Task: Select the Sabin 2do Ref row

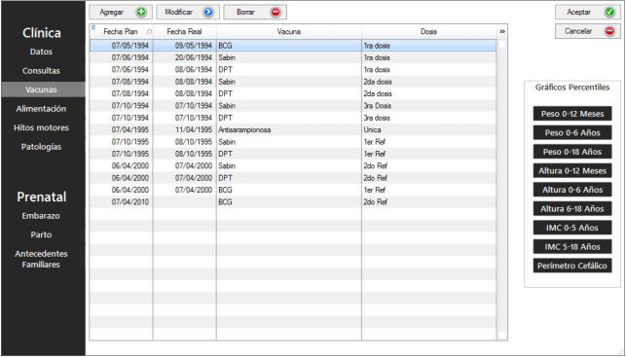Action: click(293, 166)
